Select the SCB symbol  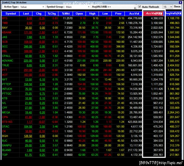click(x=5, y=42)
